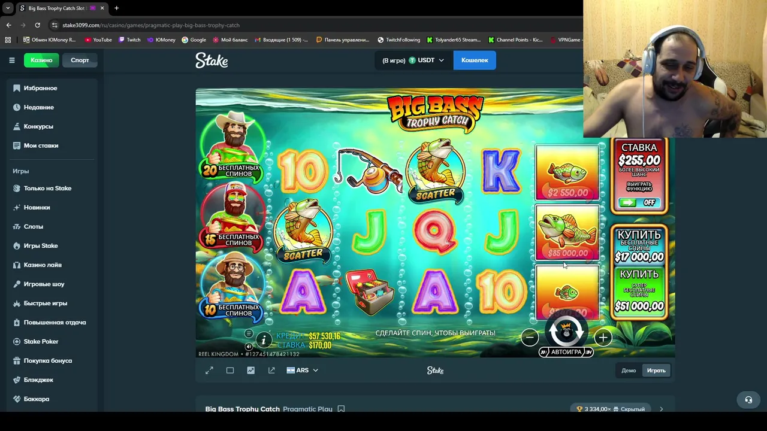
Task: Open the slot info button
Action: tap(264, 340)
